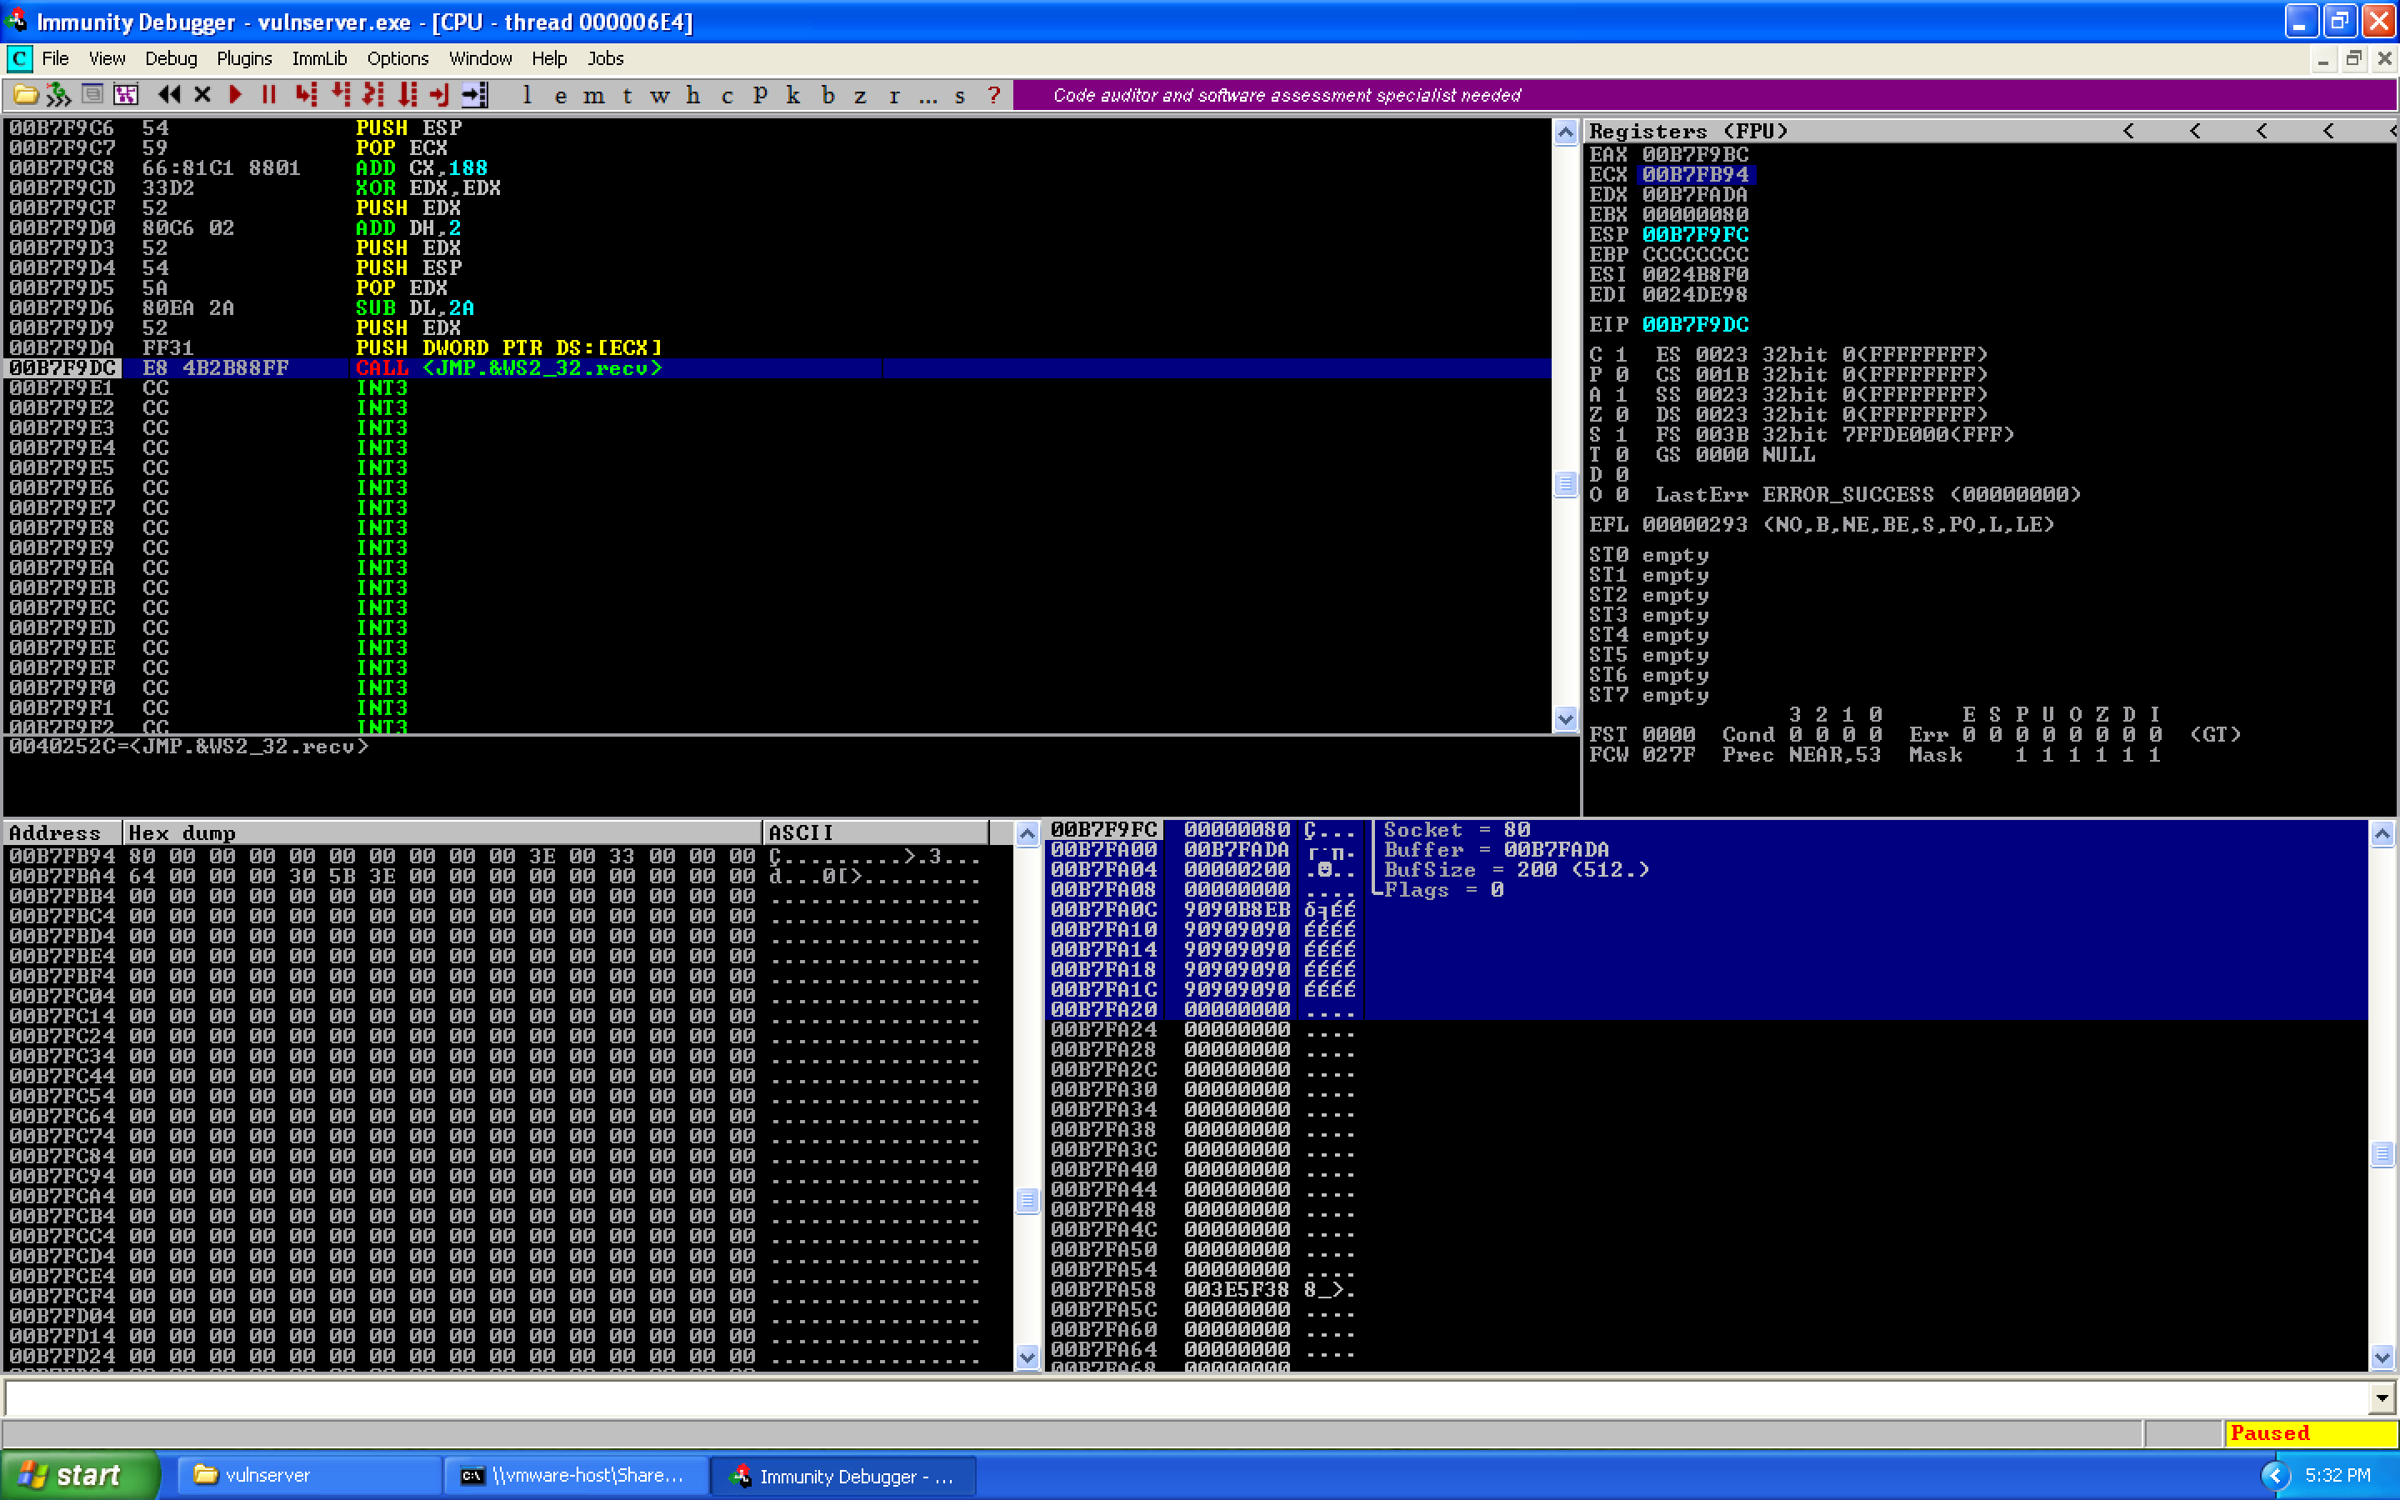Viewport: 2400px width, 1500px height.
Task: Open the Executable modules window
Action: pyautogui.click(x=562, y=95)
